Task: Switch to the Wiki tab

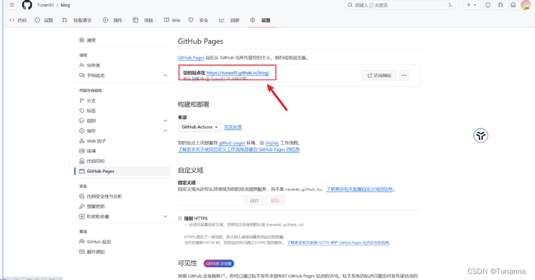Action: (172, 20)
